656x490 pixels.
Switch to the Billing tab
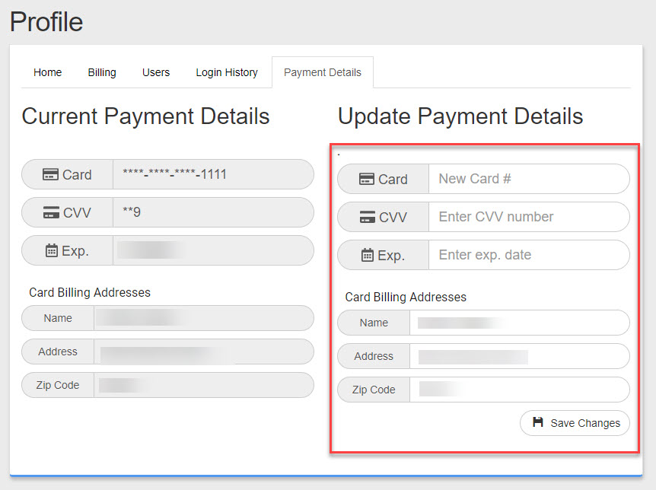pyautogui.click(x=102, y=72)
